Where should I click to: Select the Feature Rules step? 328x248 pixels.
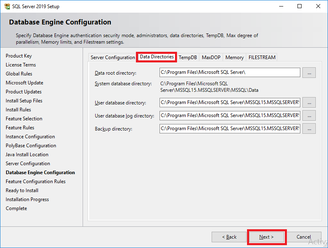click(20, 128)
